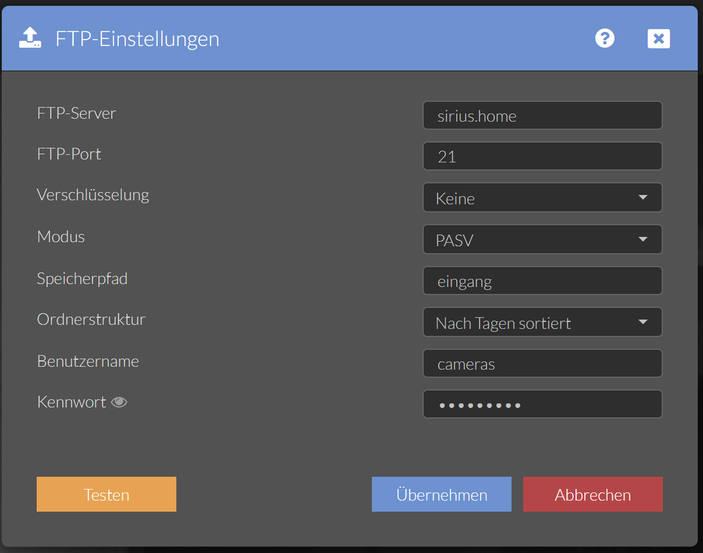The image size is (703, 553).
Task: Click the Speicherpfad label
Action: point(82,278)
